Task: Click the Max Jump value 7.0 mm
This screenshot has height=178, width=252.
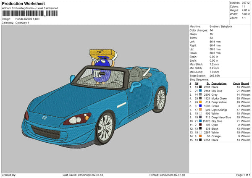Action: tap(214, 72)
